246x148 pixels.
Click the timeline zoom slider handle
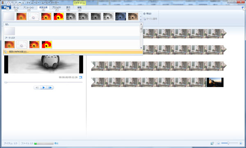click(x=228, y=143)
